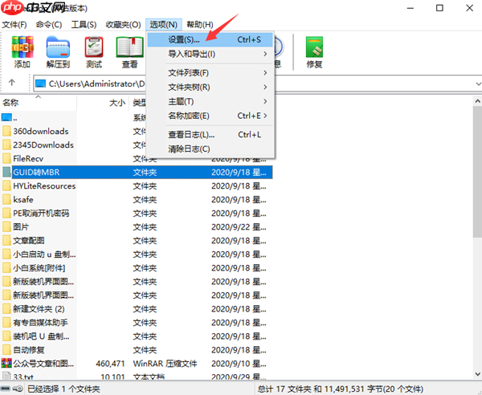
Task: Close the open 选项(N) menu
Action: click(164, 25)
